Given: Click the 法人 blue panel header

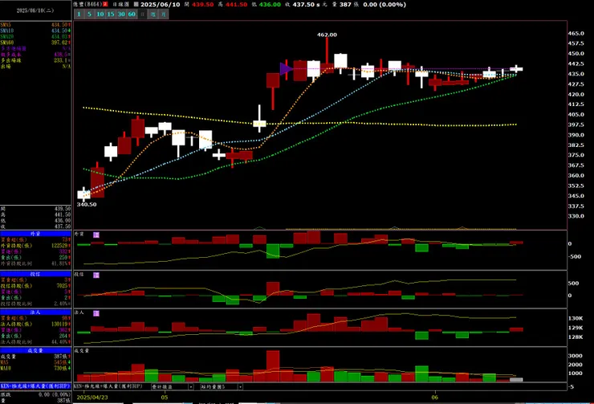Looking at the screenshot, I should pos(35,312).
